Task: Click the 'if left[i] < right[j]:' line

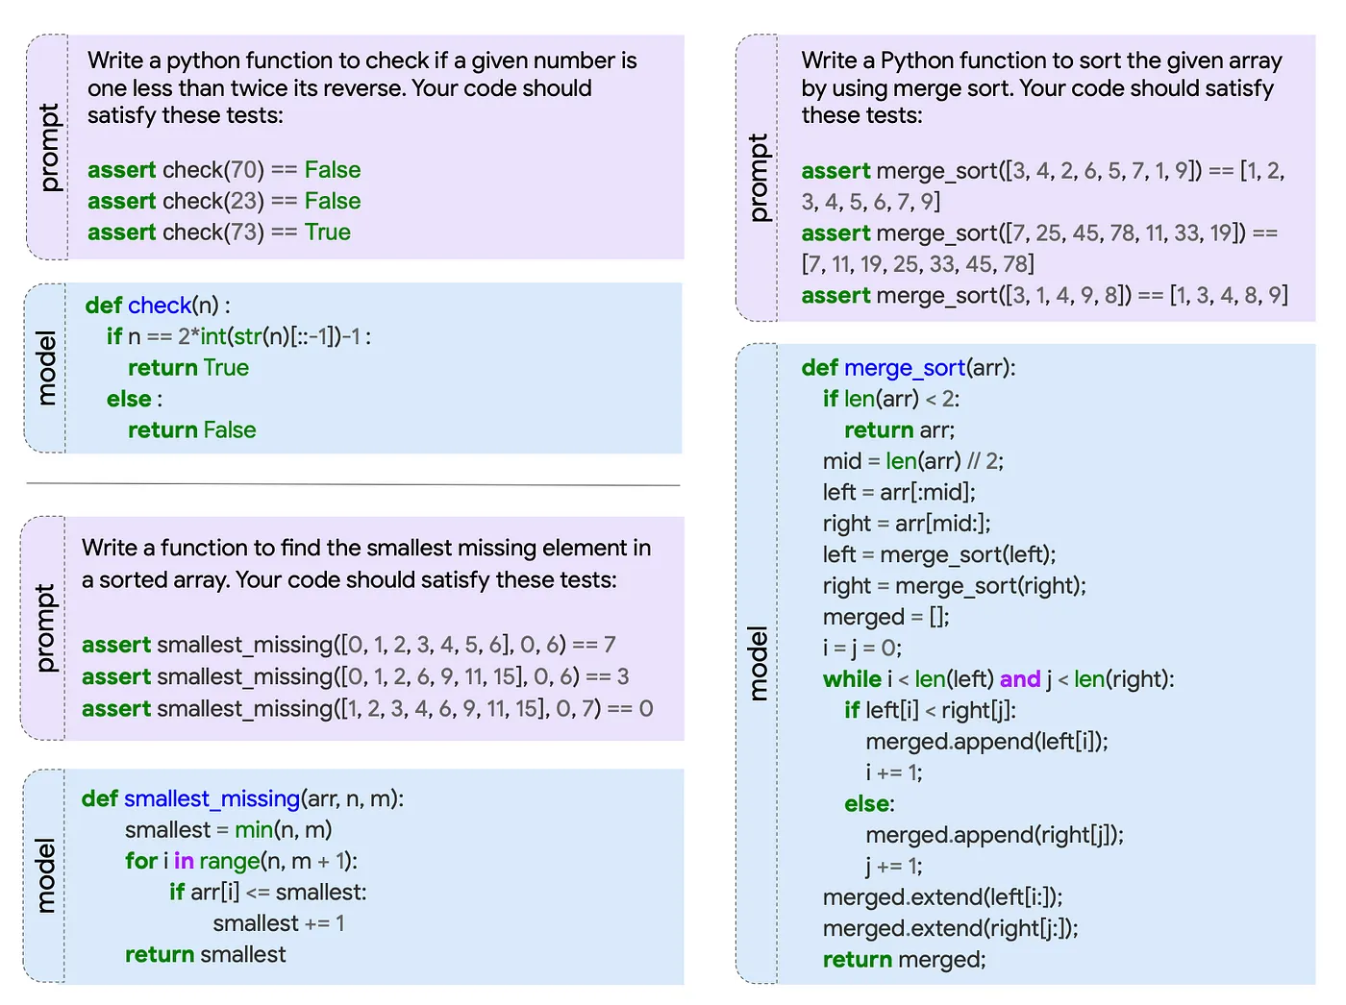Action: click(930, 710)
